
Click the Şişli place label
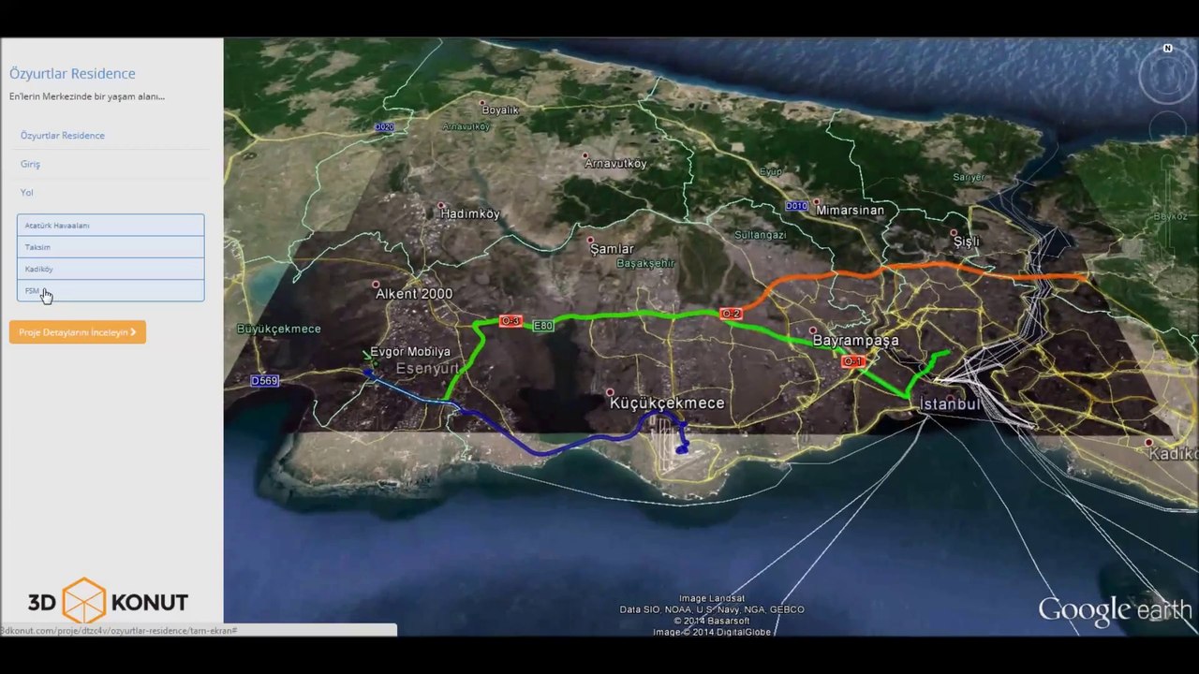(967, 242)
